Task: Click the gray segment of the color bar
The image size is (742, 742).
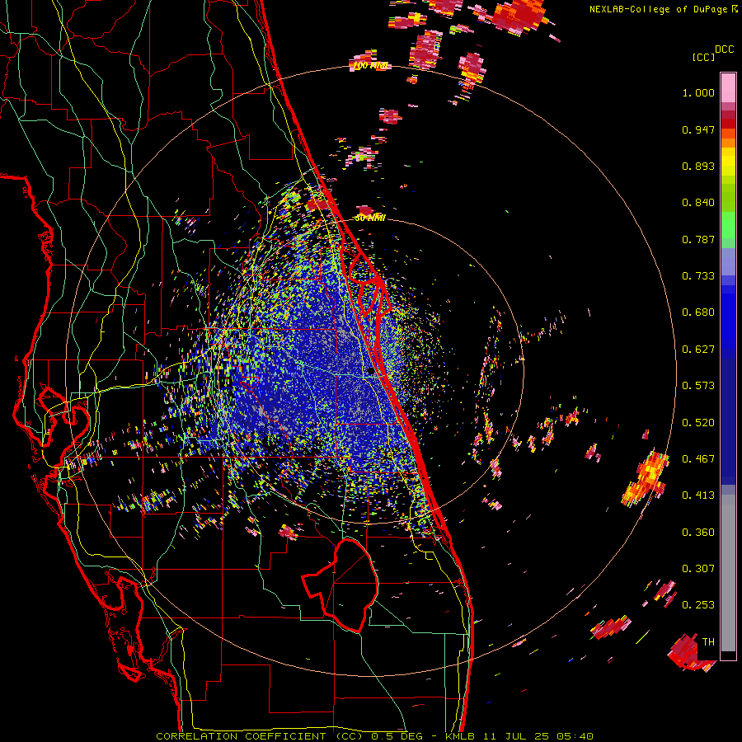Action: 728,573
